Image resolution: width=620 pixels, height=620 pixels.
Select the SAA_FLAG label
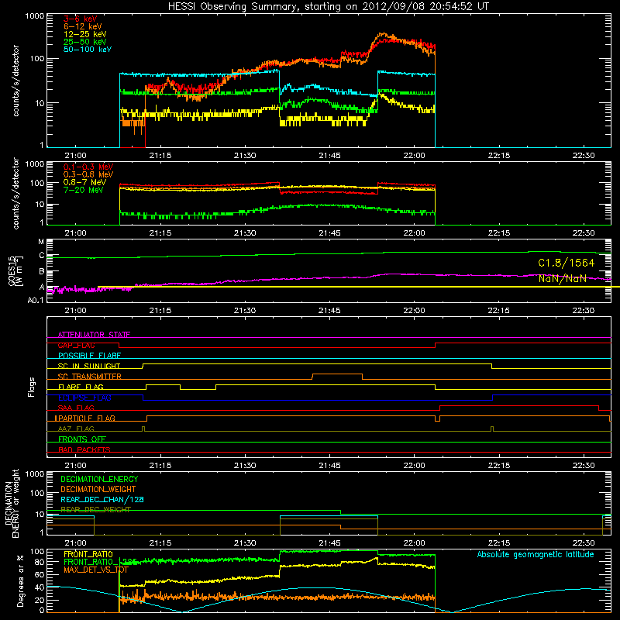(x=76, y=408)
